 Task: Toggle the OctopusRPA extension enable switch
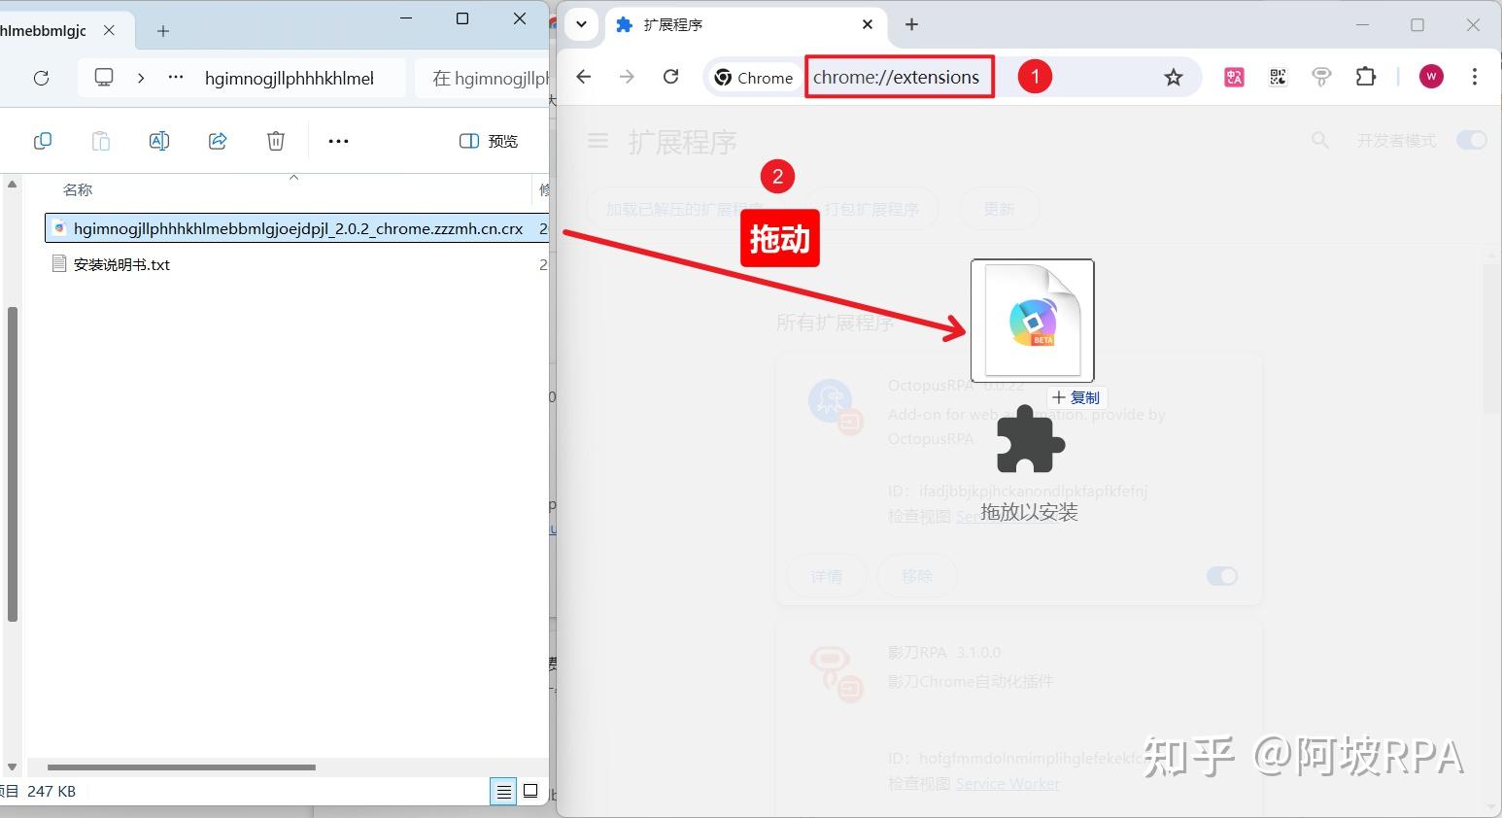pos(1221,576)
